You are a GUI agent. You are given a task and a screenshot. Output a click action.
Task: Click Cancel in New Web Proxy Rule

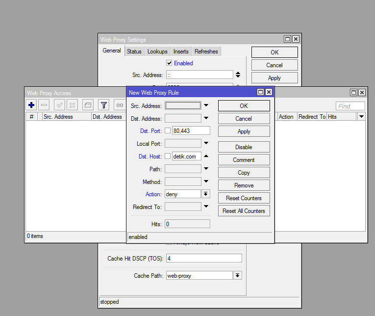244,119
